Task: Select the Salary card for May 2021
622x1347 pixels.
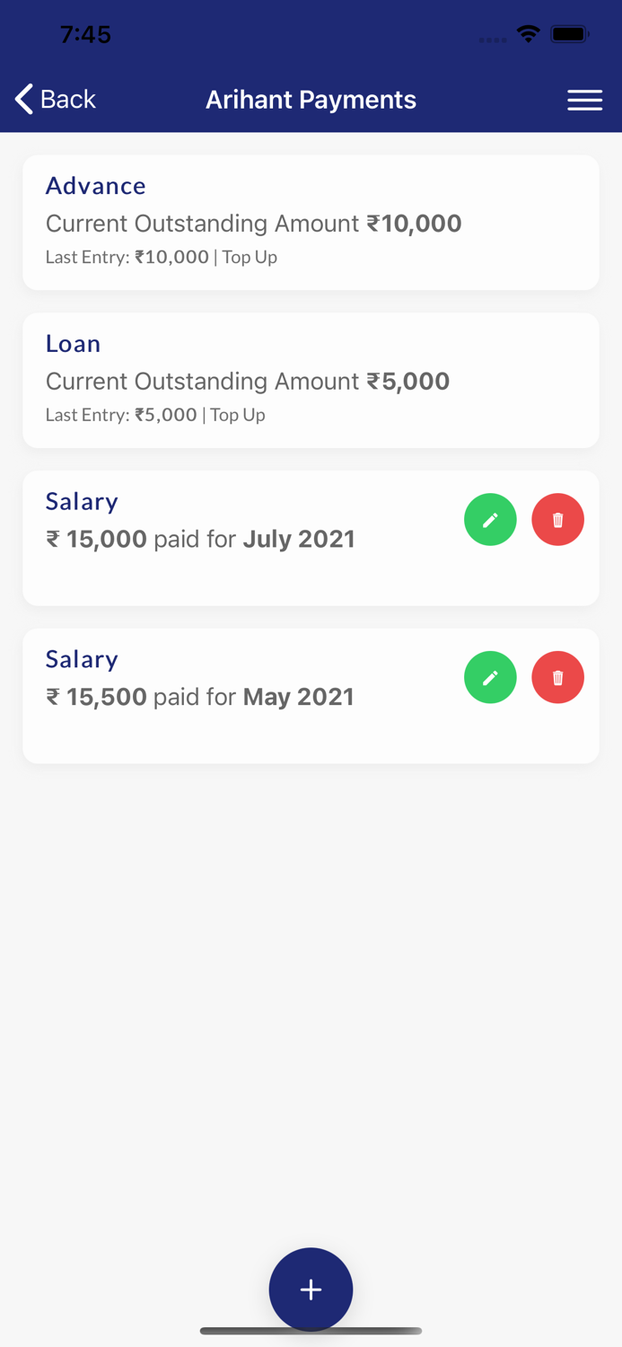Action: 224,697
